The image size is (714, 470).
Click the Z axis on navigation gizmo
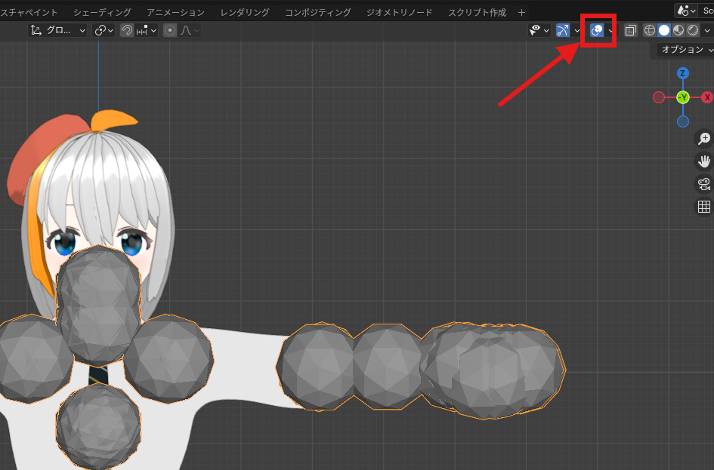(x=682, y=72)
